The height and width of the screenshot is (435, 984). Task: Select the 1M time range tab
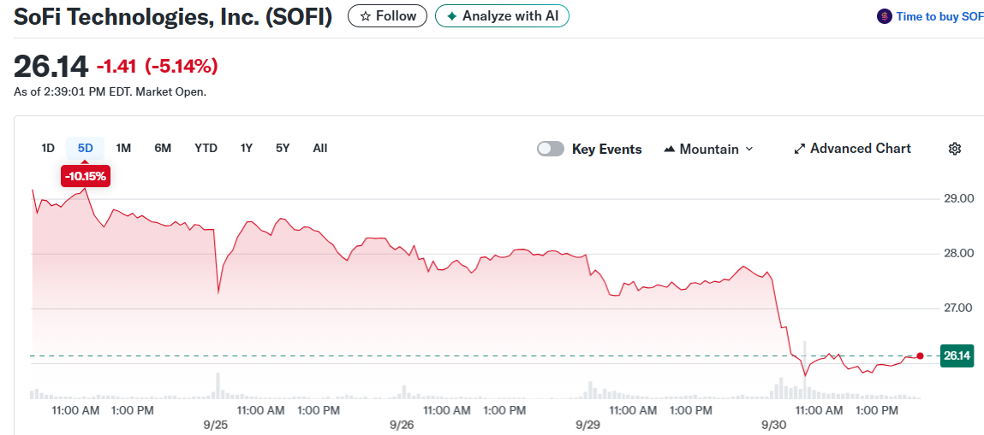coord(123,148)
